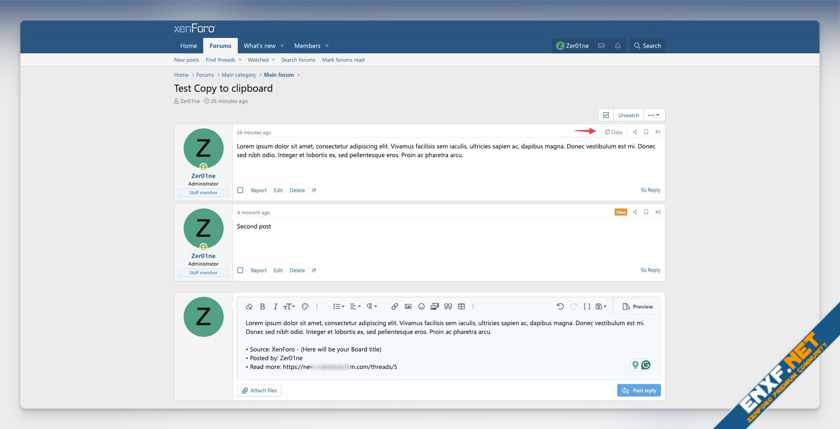Toggle multi-quote checkbox on the first post
The image size is (840, 429).
tap(240, 190)
